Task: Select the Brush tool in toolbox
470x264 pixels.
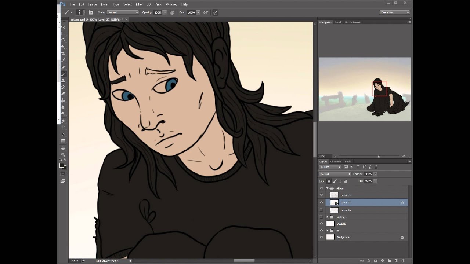Action: tap(63, 74)
